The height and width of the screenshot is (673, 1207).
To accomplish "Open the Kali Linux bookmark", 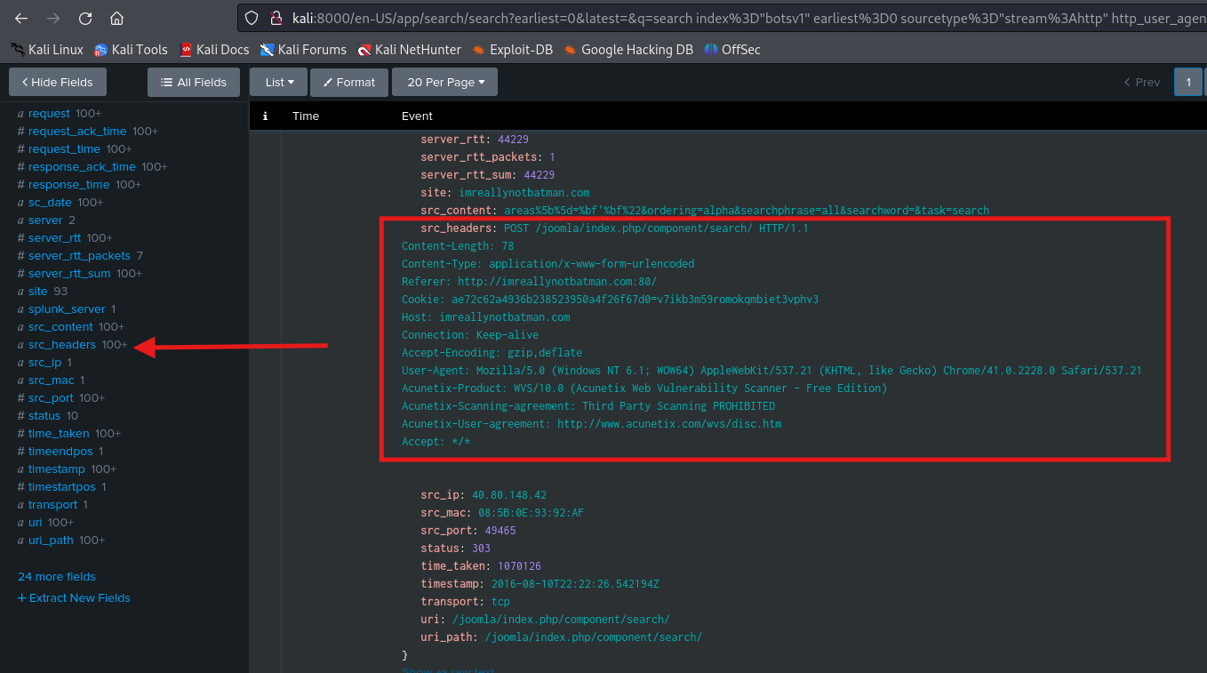I will tap(47, 50).
